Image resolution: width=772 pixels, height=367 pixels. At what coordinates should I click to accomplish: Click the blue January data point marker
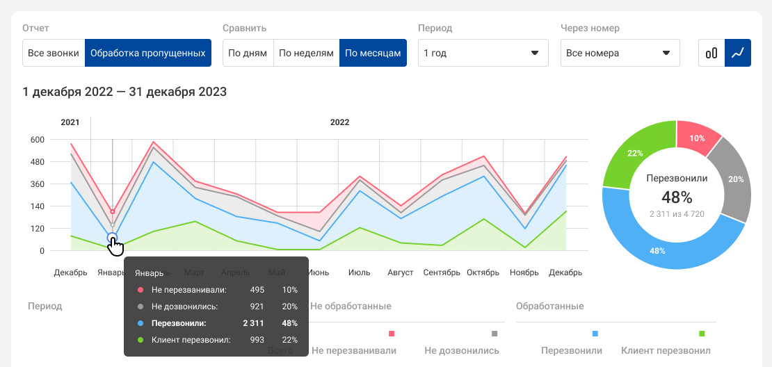click(x=113, y=238)
